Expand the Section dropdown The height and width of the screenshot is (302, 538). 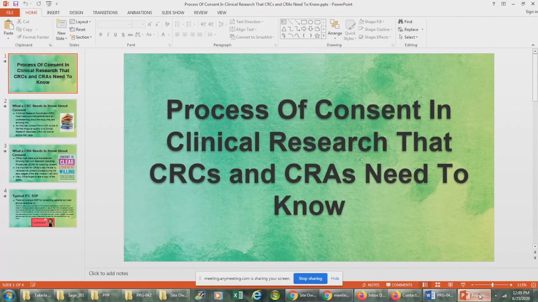click(x=80, y=37)
